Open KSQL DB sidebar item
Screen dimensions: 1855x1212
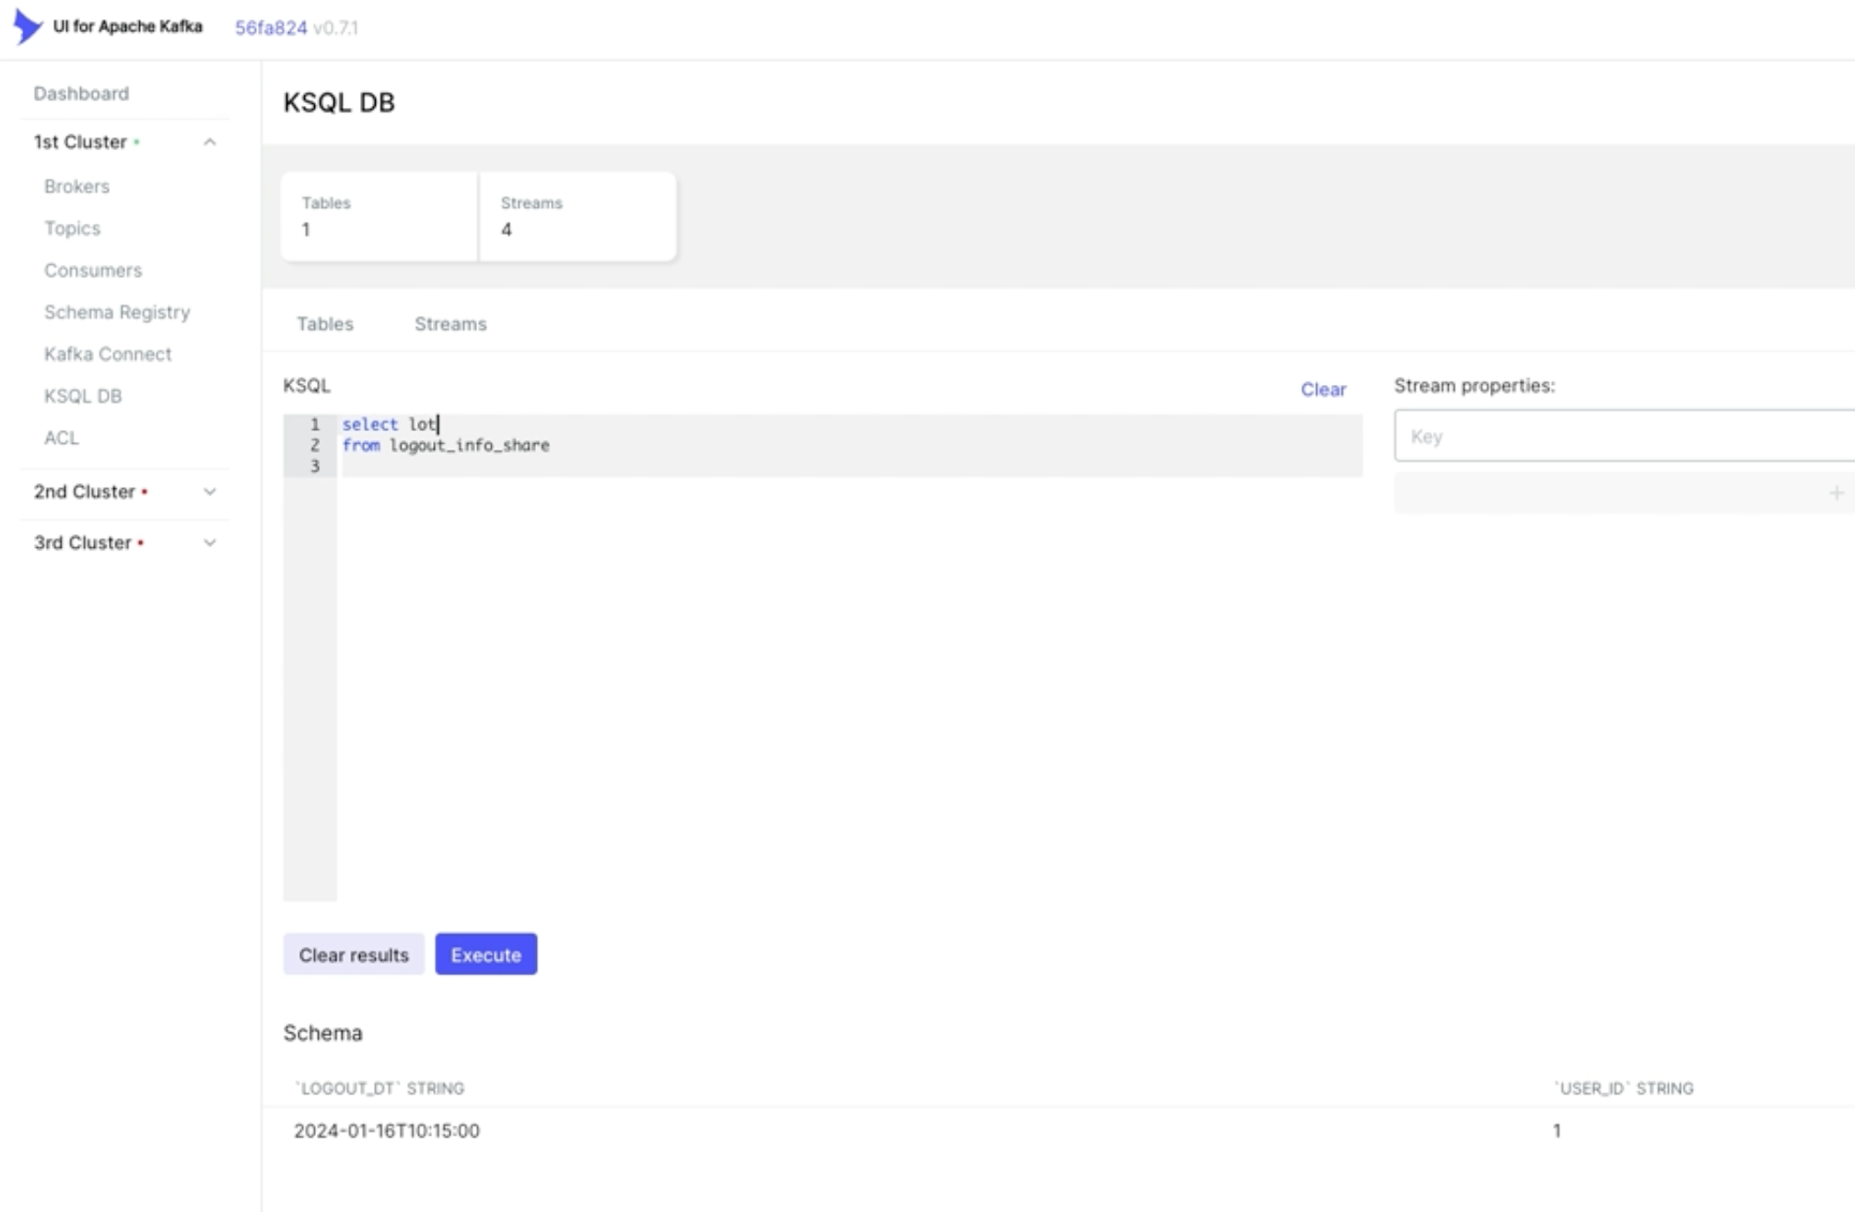pos(83,396)
